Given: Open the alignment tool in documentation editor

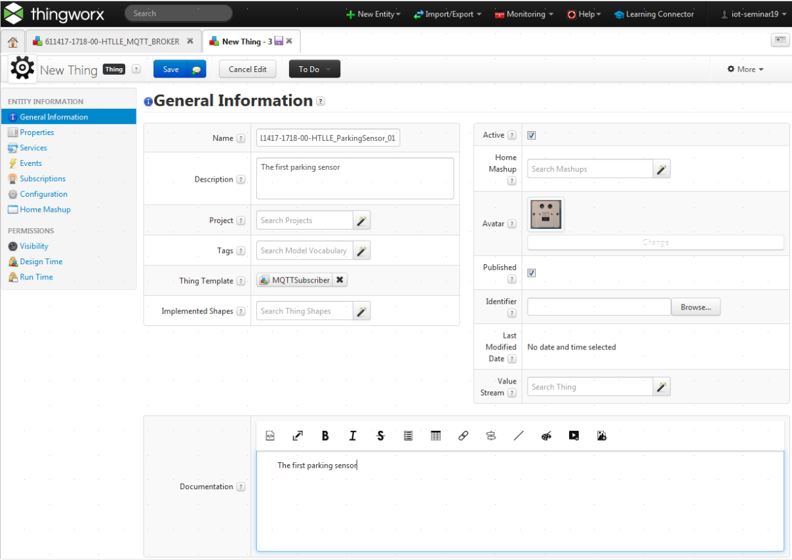Looking at the screenshot, I should (x=491, y=435).
